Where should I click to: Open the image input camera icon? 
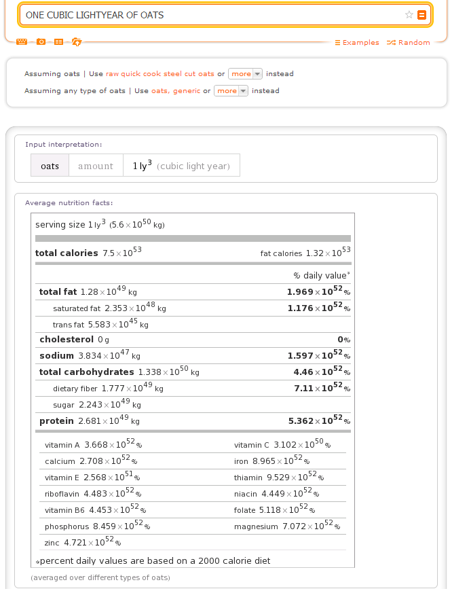point(41,42)
